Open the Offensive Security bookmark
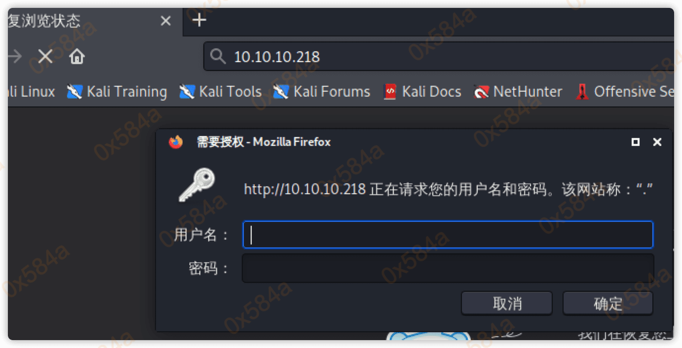Image resolution: width=682 pixels, height=348 pixels. (x=625, y=92)
